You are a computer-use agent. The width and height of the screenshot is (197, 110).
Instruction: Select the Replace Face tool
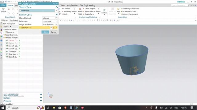click(89, 11)
